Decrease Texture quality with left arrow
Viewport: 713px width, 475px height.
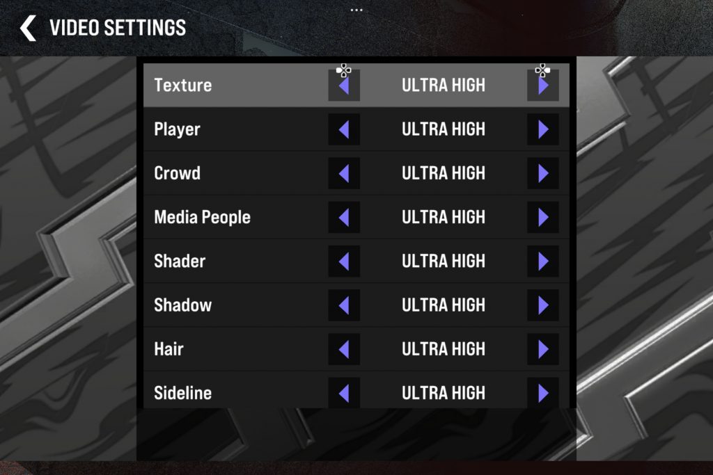pyautogui.click(x=343, y=86)
